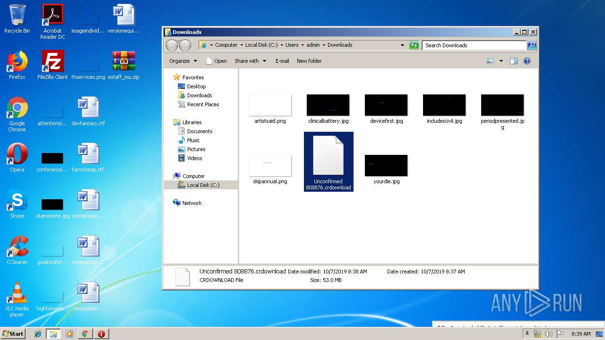The height and width of the screenshot is (340, 605).
Task: Open VLC media player shortcut
Action: tap(17, 299)
